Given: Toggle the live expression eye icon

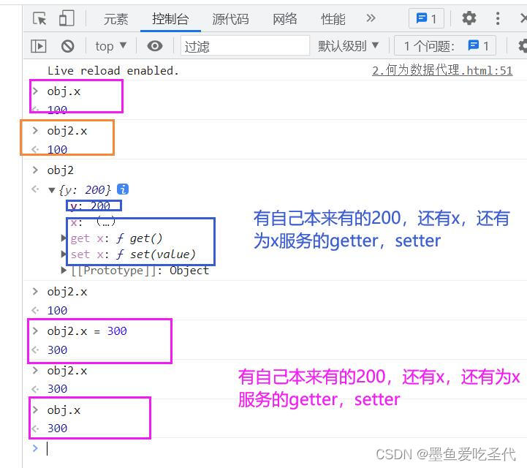Looking at the screenshot, I should point(155,46).
